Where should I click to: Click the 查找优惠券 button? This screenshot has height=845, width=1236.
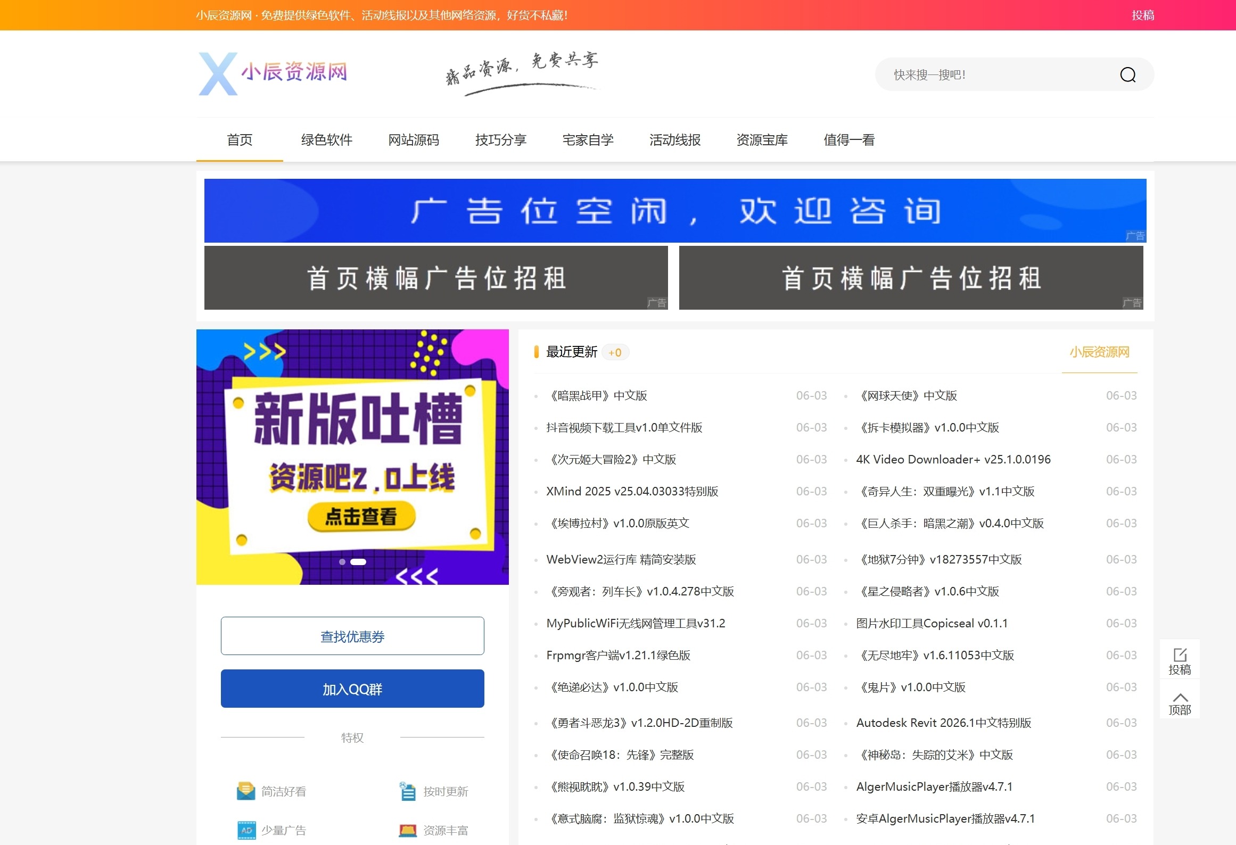(352, 636)
